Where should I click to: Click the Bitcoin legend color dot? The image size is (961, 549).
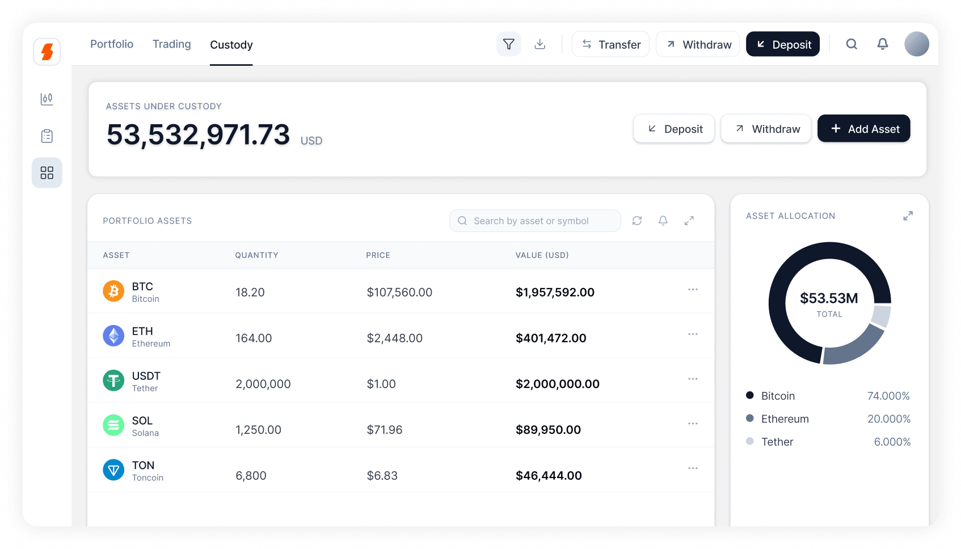750,395
